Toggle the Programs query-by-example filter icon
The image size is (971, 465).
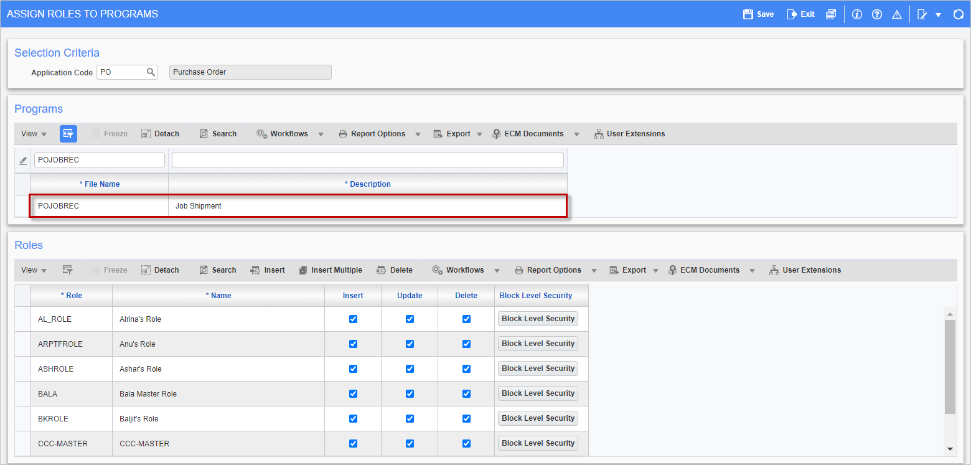click(68, 133)
